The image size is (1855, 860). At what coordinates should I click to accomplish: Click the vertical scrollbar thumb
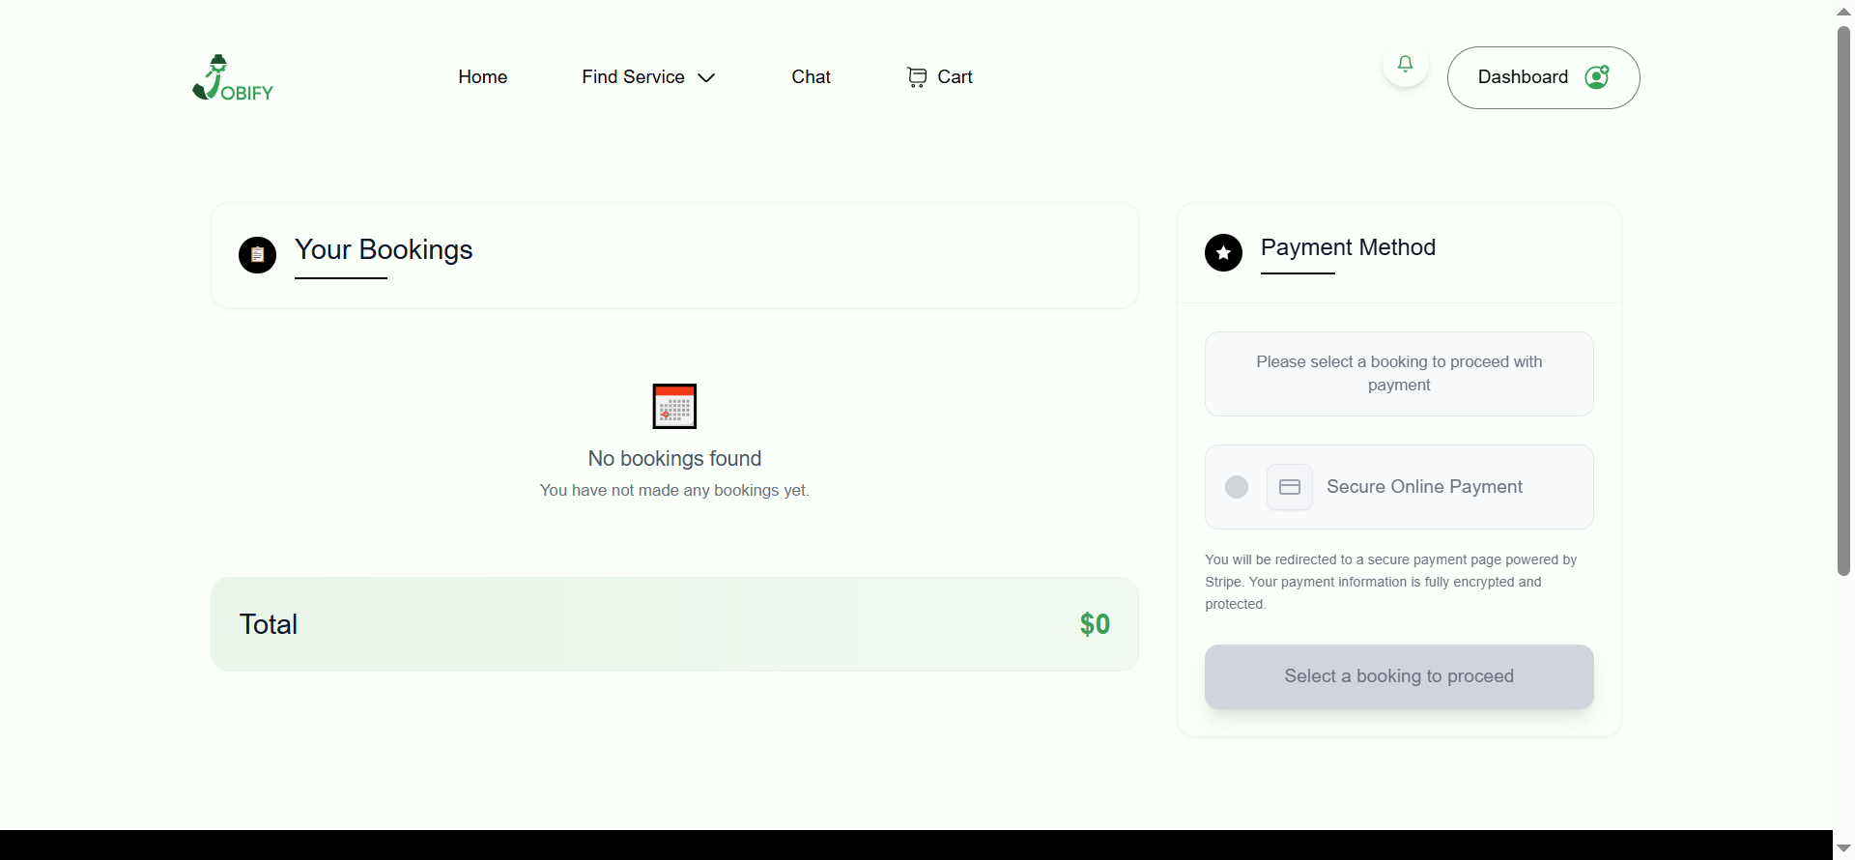(x=1843, y=300)
